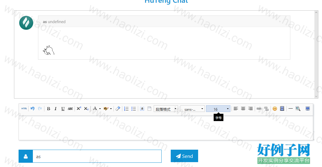Click the 'as undefined' message header

(x=54, y=22)
